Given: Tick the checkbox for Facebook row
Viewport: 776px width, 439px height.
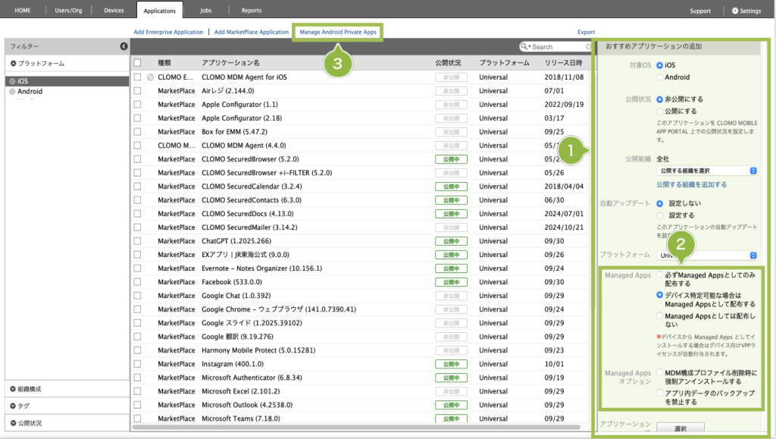Looking at the screenshot, I should 137,282.
